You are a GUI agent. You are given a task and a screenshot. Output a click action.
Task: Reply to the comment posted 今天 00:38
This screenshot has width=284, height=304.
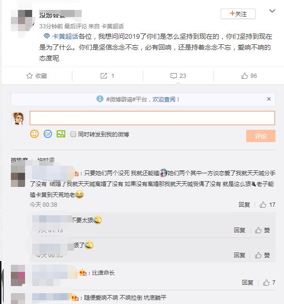pyautogui.click(x=244, y=205)
